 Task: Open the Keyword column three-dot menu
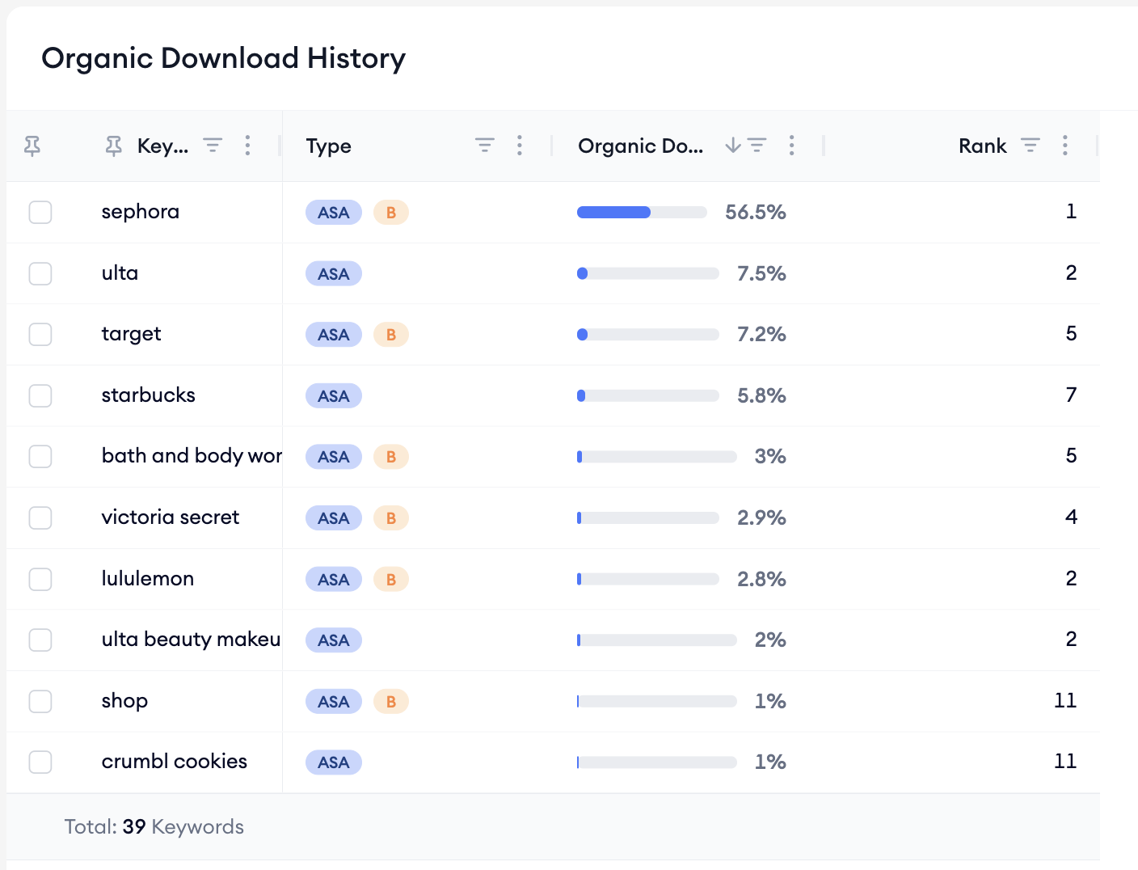pyautogui.click(x=248, y=146)
